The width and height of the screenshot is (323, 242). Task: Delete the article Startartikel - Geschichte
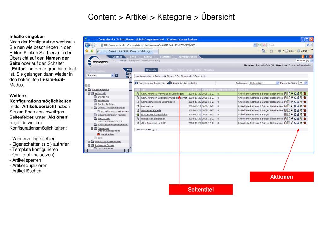click(x=305, y=114)
